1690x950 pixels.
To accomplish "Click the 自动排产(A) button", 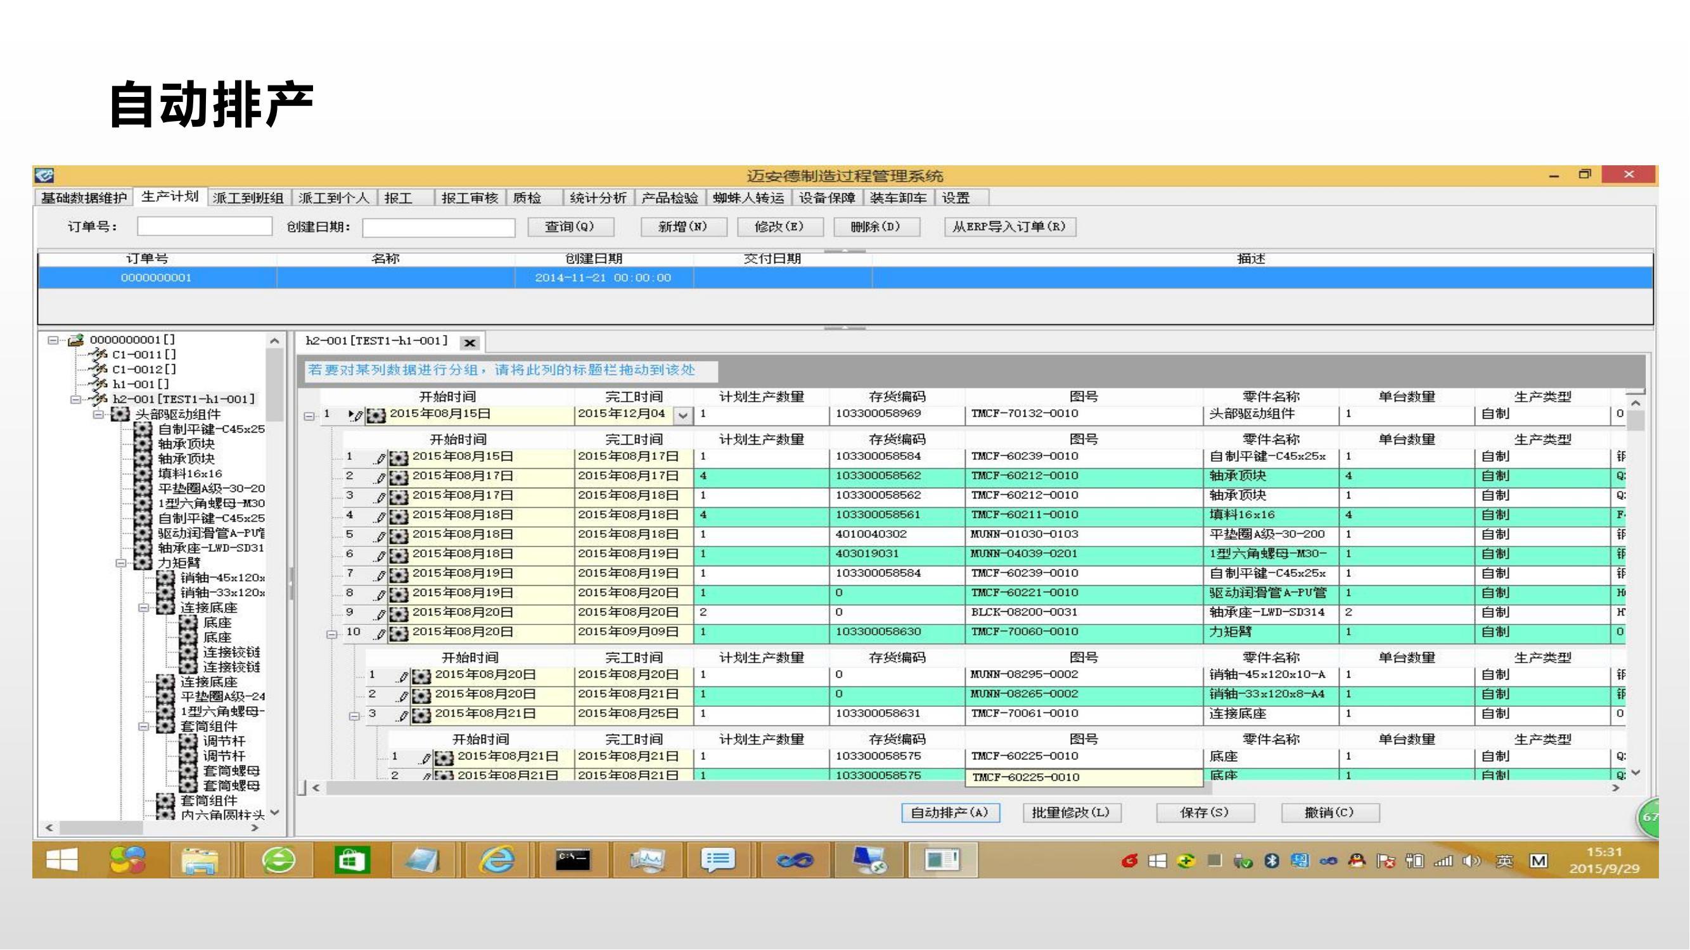I will click(950, 813).
